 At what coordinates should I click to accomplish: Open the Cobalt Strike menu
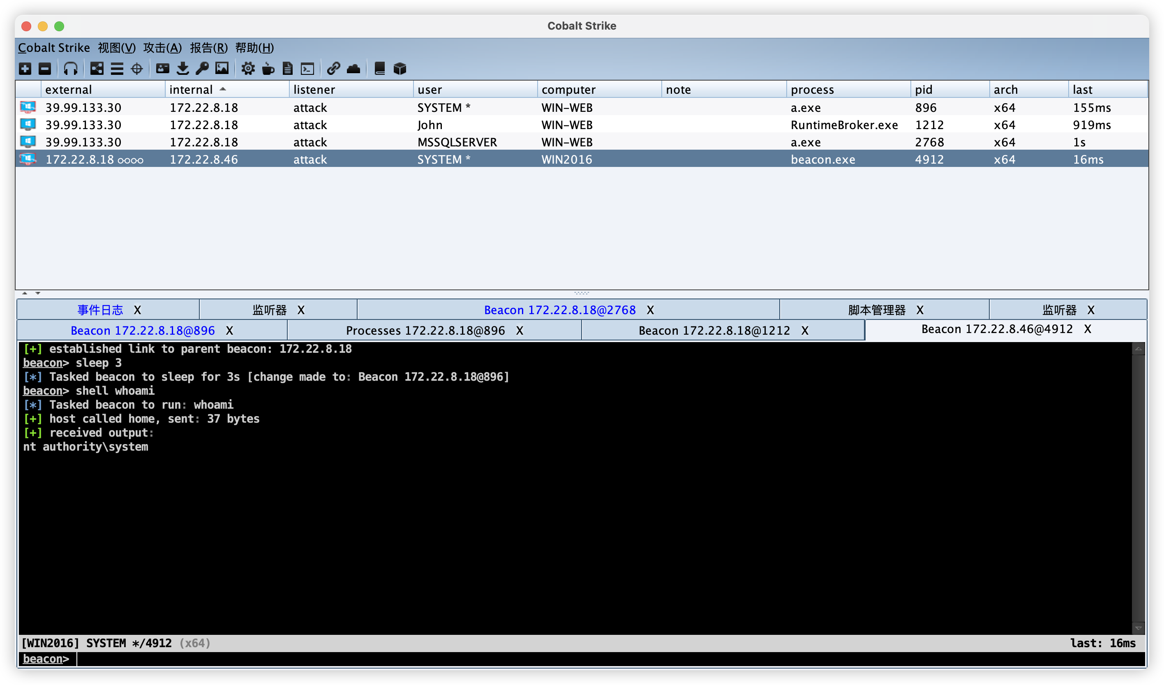54,48
